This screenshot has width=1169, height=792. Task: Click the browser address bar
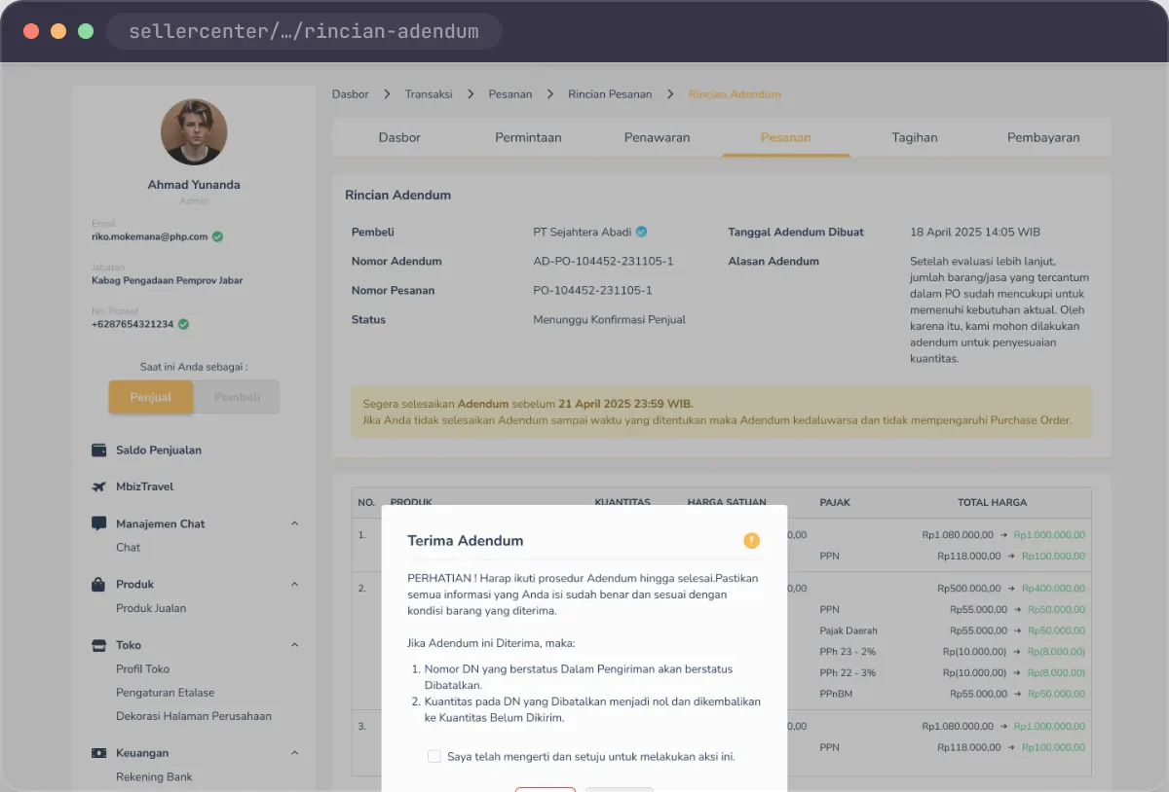304,31
